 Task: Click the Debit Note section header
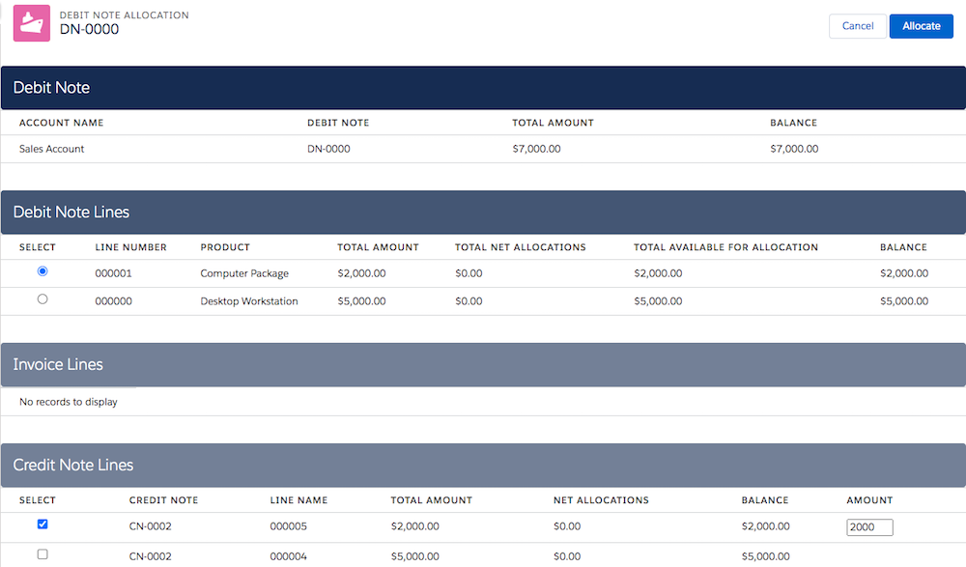coord(483,88)
